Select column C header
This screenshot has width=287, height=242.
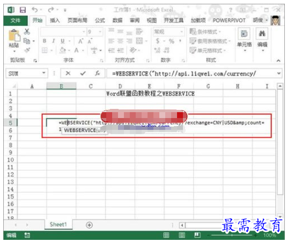click(91, 86)
